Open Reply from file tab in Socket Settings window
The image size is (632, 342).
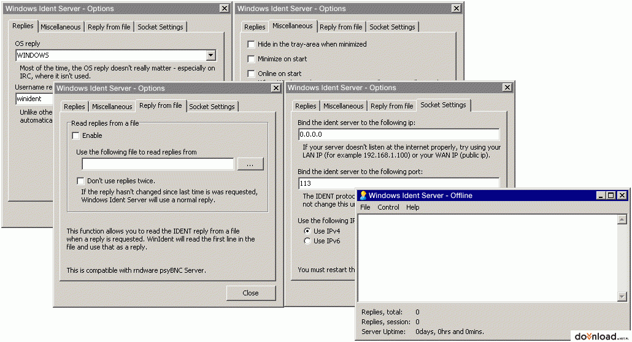(391, 106)
